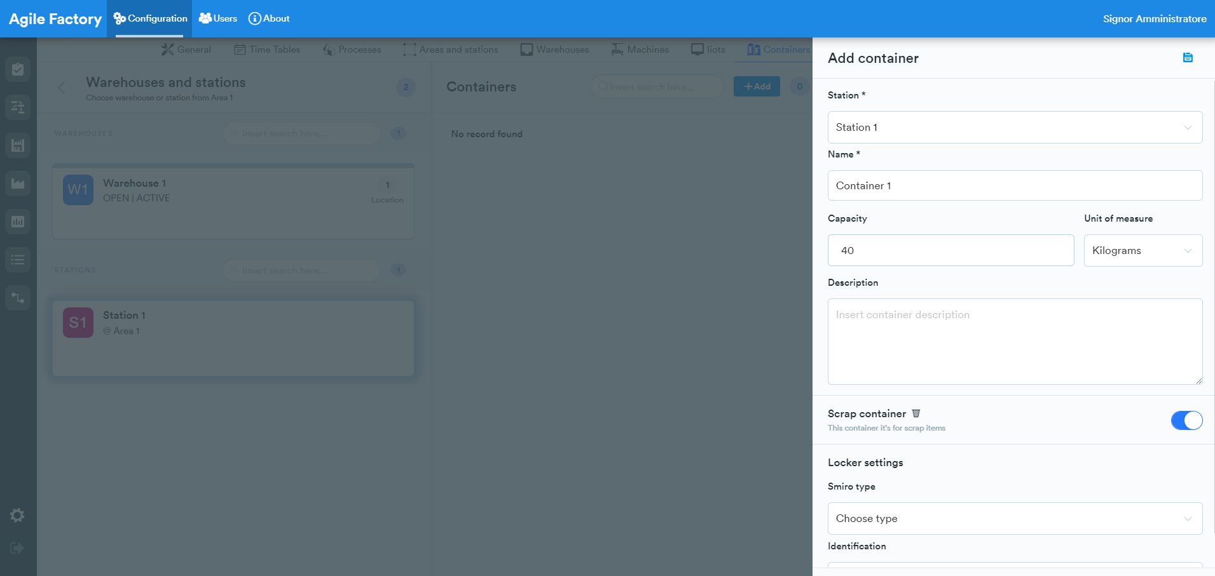The height and width of the screenshot is (576, 1215).
Task: Click the Containers count badge showing 0
Action: point(800,86)
